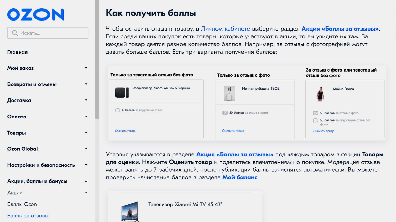Click the sidebar scrollbar thumb

(x=97, y=59)
